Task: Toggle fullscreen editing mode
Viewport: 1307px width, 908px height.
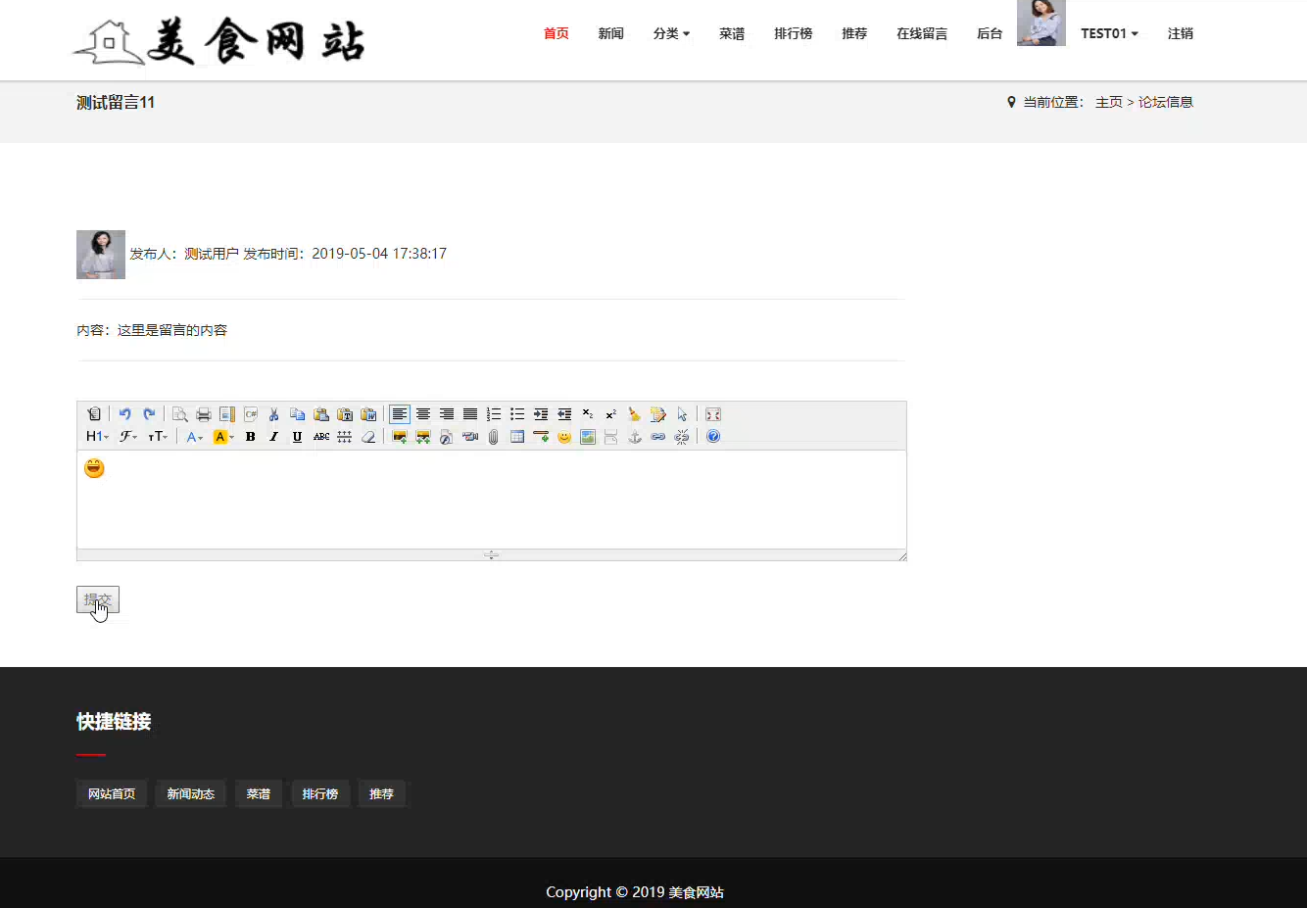Action: [712, 413]
